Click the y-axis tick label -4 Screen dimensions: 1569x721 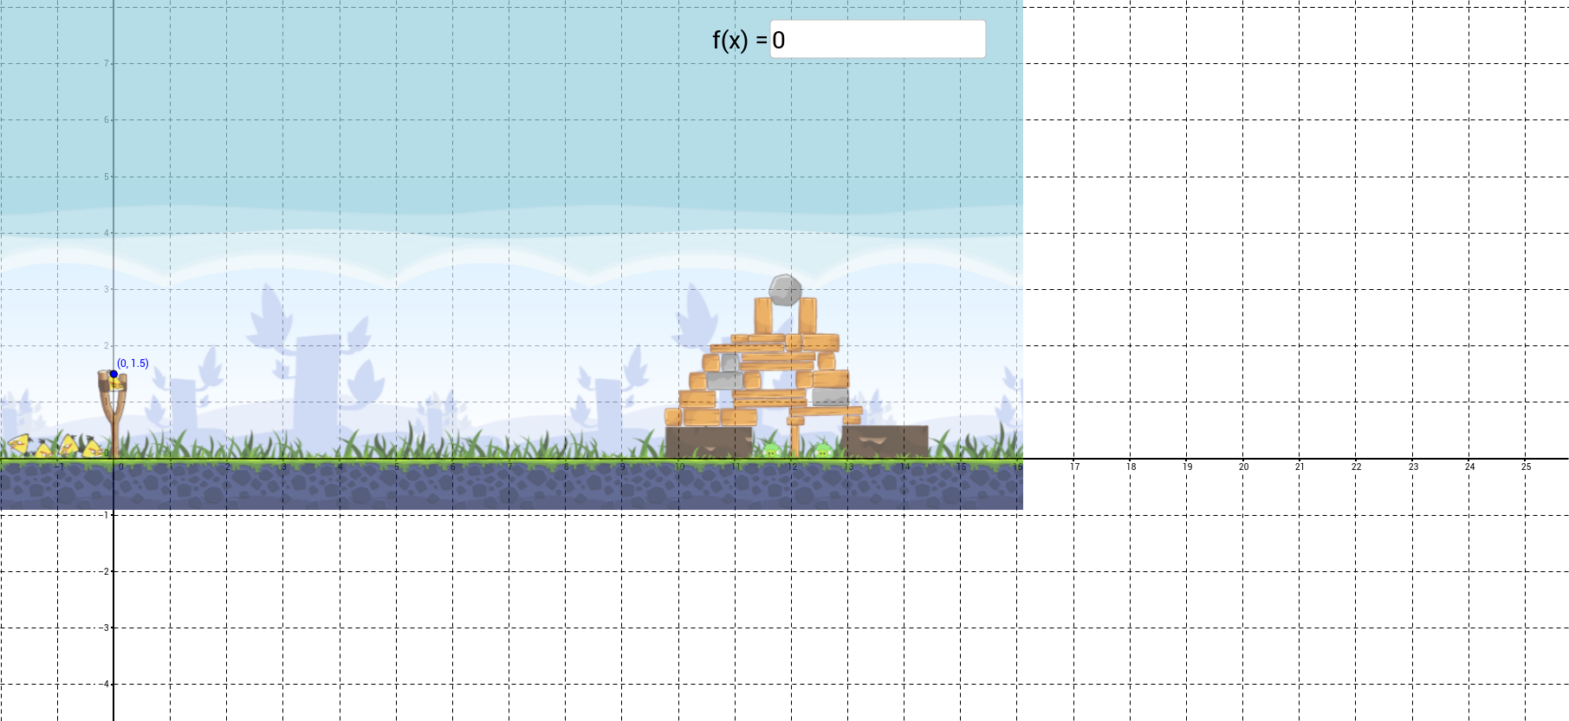click(105, 684)
